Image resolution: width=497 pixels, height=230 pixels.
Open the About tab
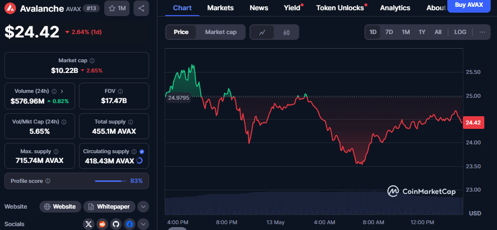[436, 8]
